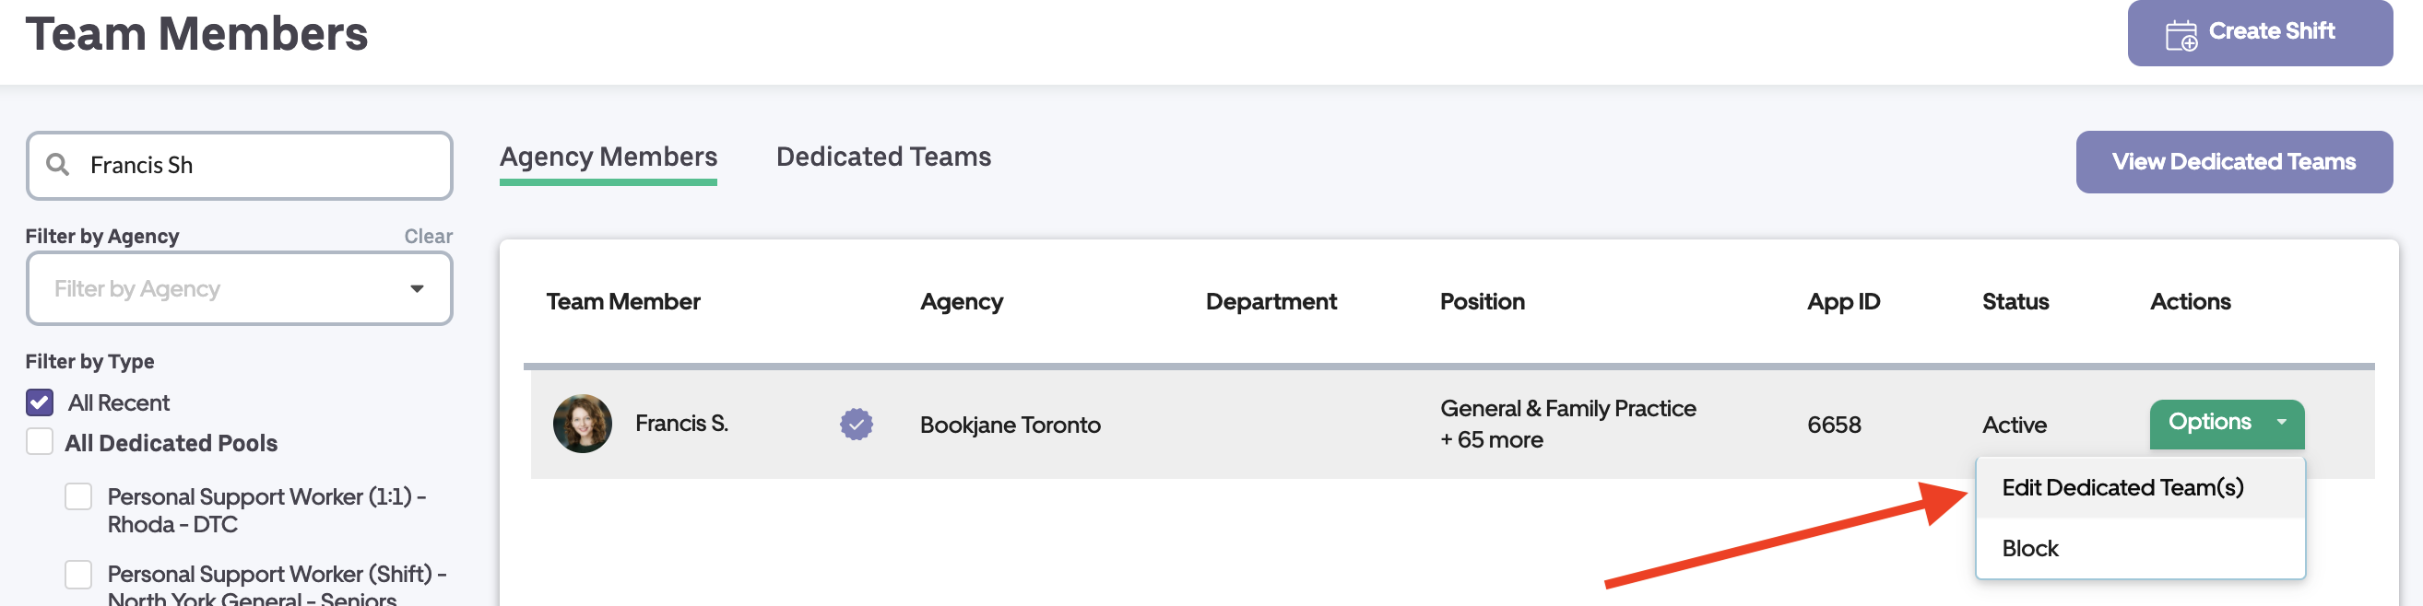
Task: Choose Block from the options menu
Action: (x=2030, y=548)
